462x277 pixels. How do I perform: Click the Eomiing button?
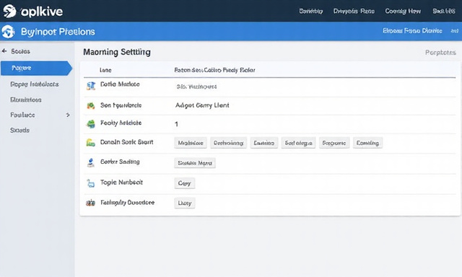tap(367, 143)
